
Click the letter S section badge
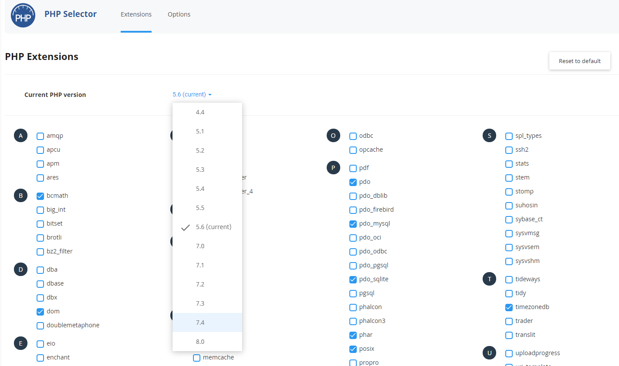pos(489,136)
